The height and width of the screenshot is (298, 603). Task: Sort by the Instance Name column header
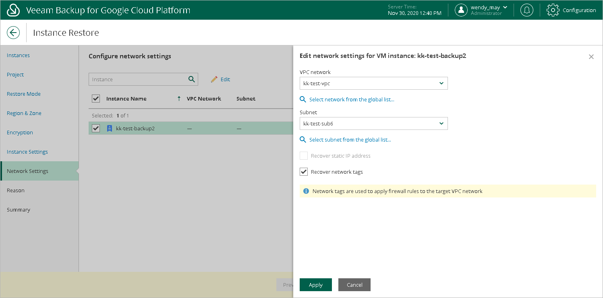click(x=126, y=99)
